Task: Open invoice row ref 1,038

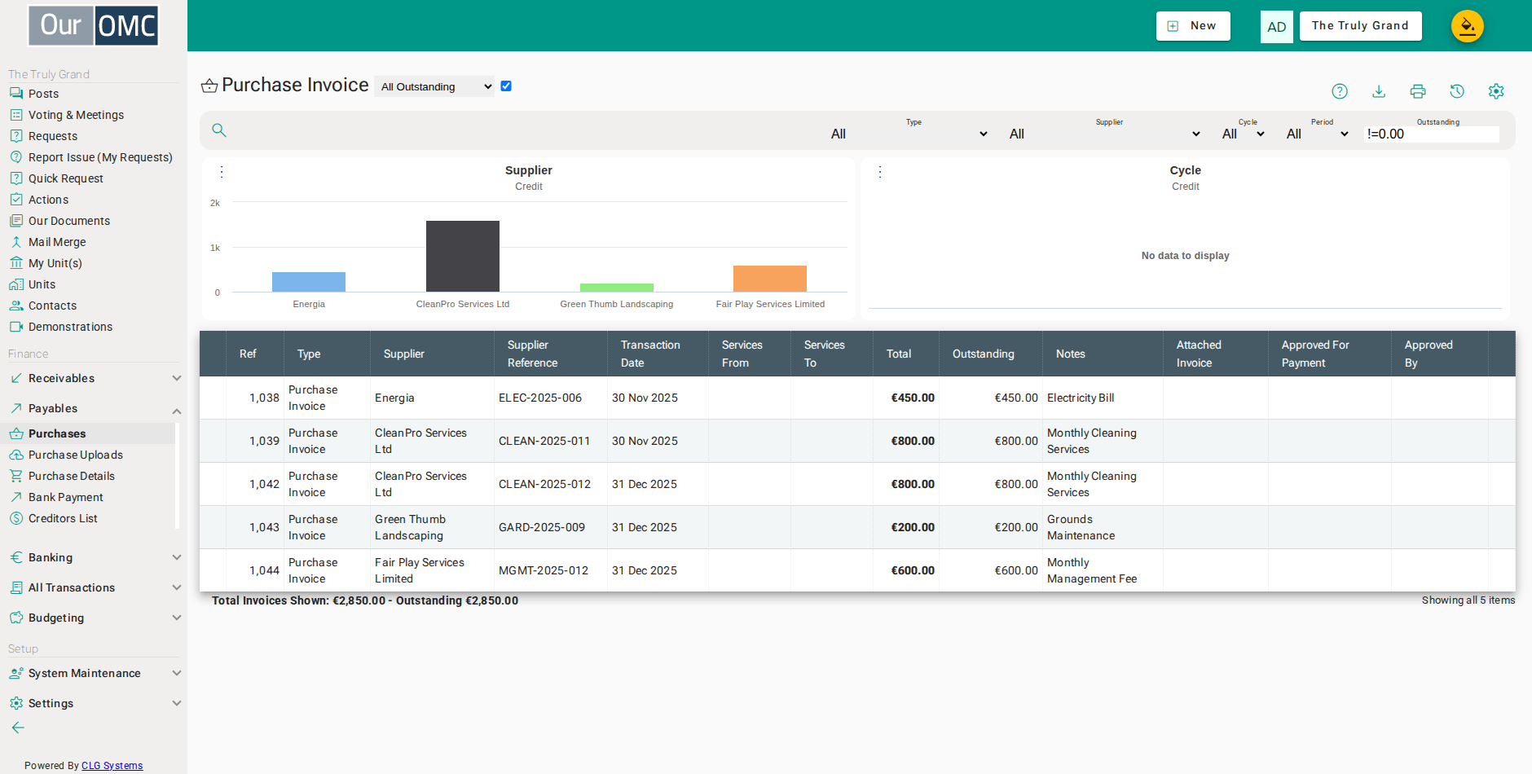Action: coord(857,398)
